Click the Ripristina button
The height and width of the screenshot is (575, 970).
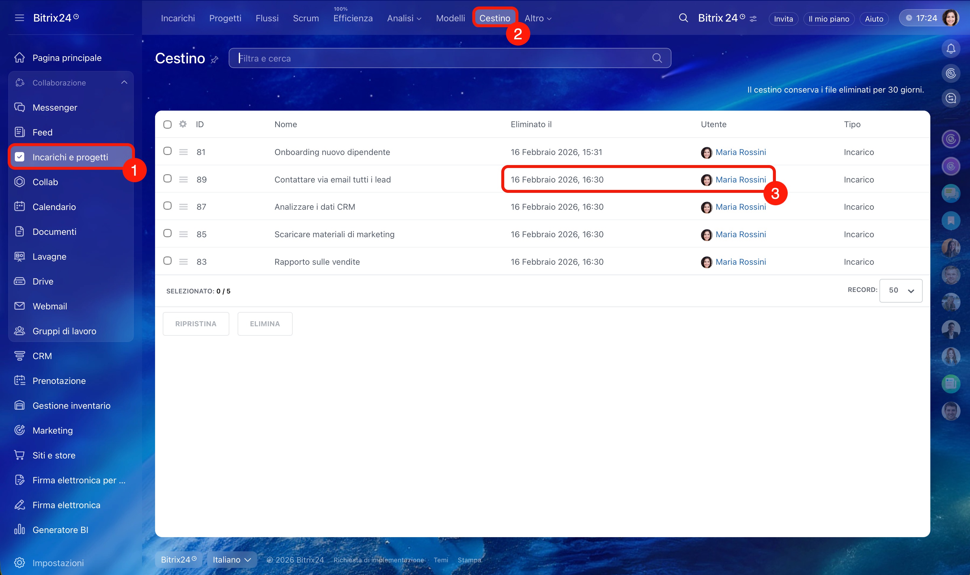coord(196,324)
